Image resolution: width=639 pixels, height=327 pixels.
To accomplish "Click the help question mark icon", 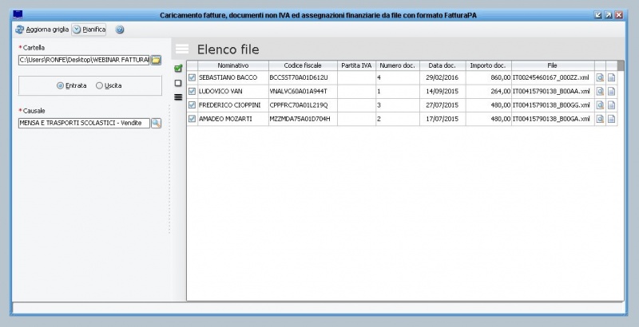I will 120,30.
